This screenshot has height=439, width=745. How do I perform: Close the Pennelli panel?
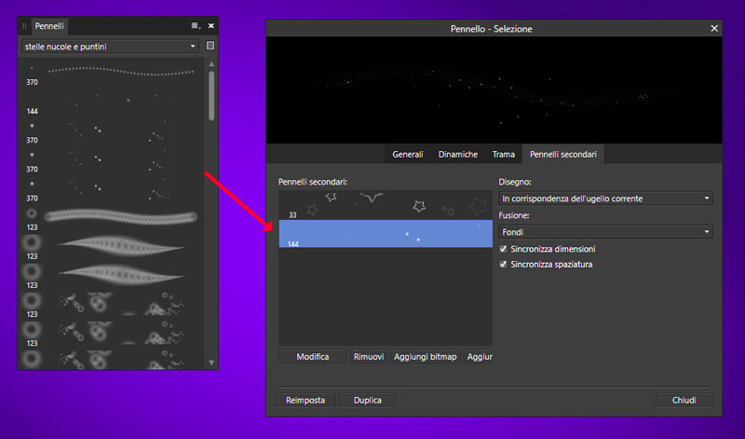(211, 26)
